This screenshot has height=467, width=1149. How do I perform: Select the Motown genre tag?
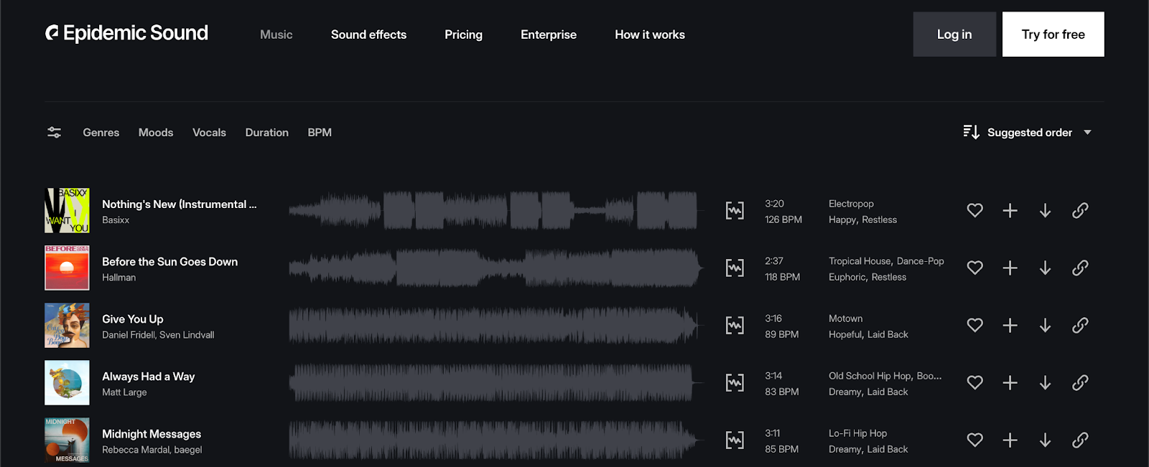click(846, 319)
